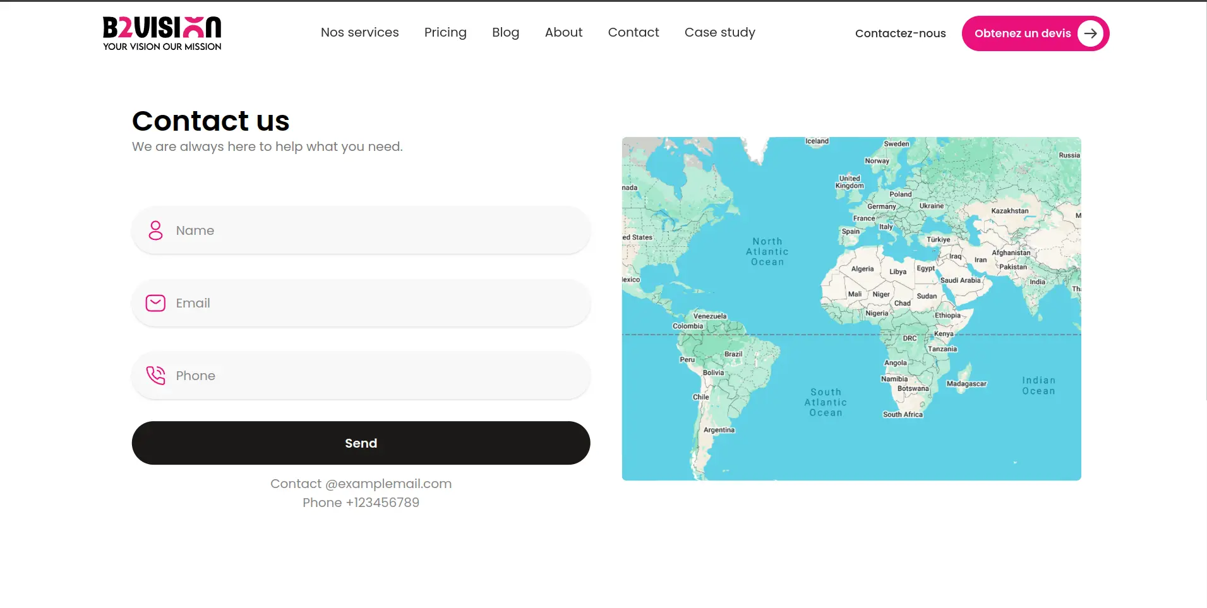Select the Phone input field
The width and height of the screenshot is (1207, 608).
(373, 376)
